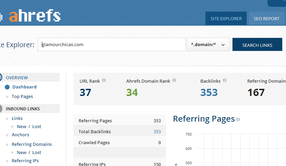Click the ahrefs logo
The image size is (286, 166).
pyautogui.click(x=35, y=16)
